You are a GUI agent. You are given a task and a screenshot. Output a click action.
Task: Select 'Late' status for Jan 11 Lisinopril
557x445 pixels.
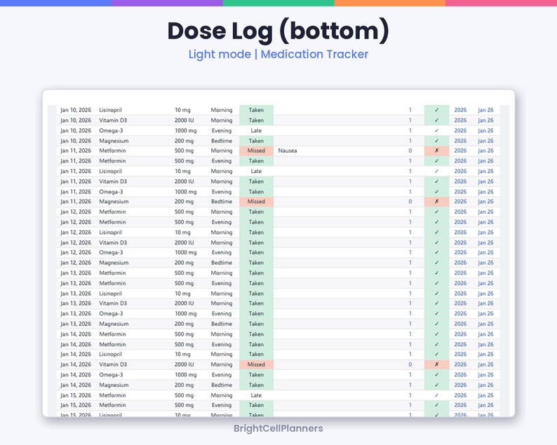click(x=256, y=171)
